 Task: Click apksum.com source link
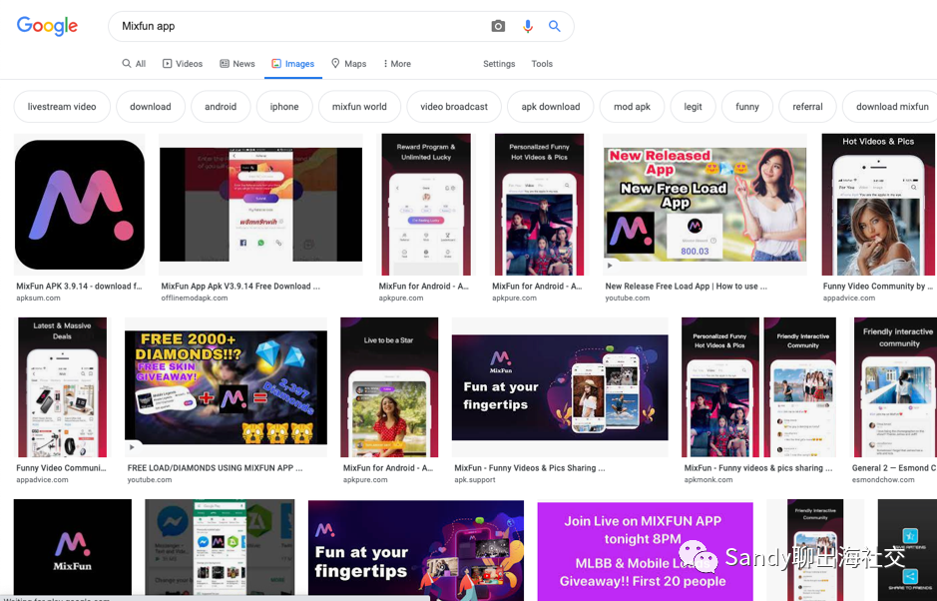click(x=38, y=298)
